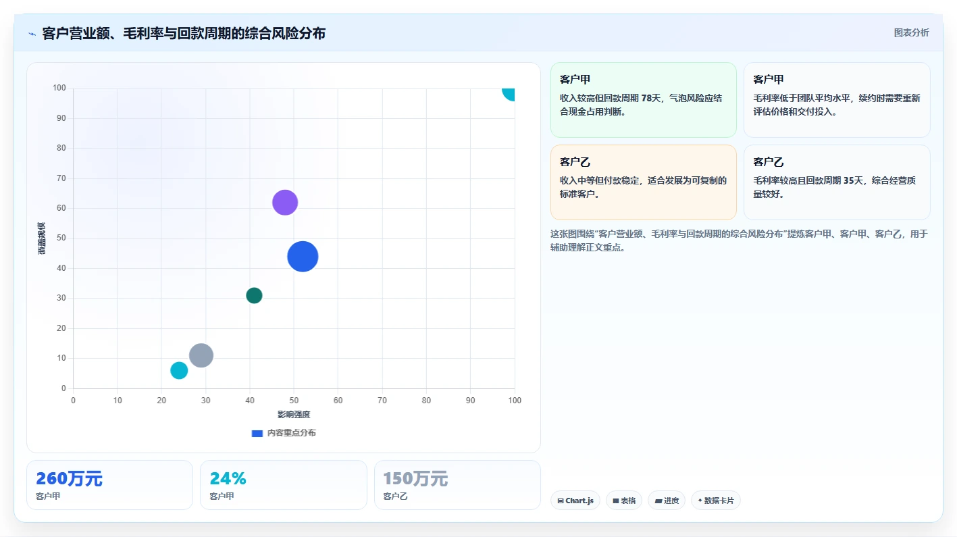Click the blue legend color swatch
This screenshot has width=957, height=537.
pos(257,433)
